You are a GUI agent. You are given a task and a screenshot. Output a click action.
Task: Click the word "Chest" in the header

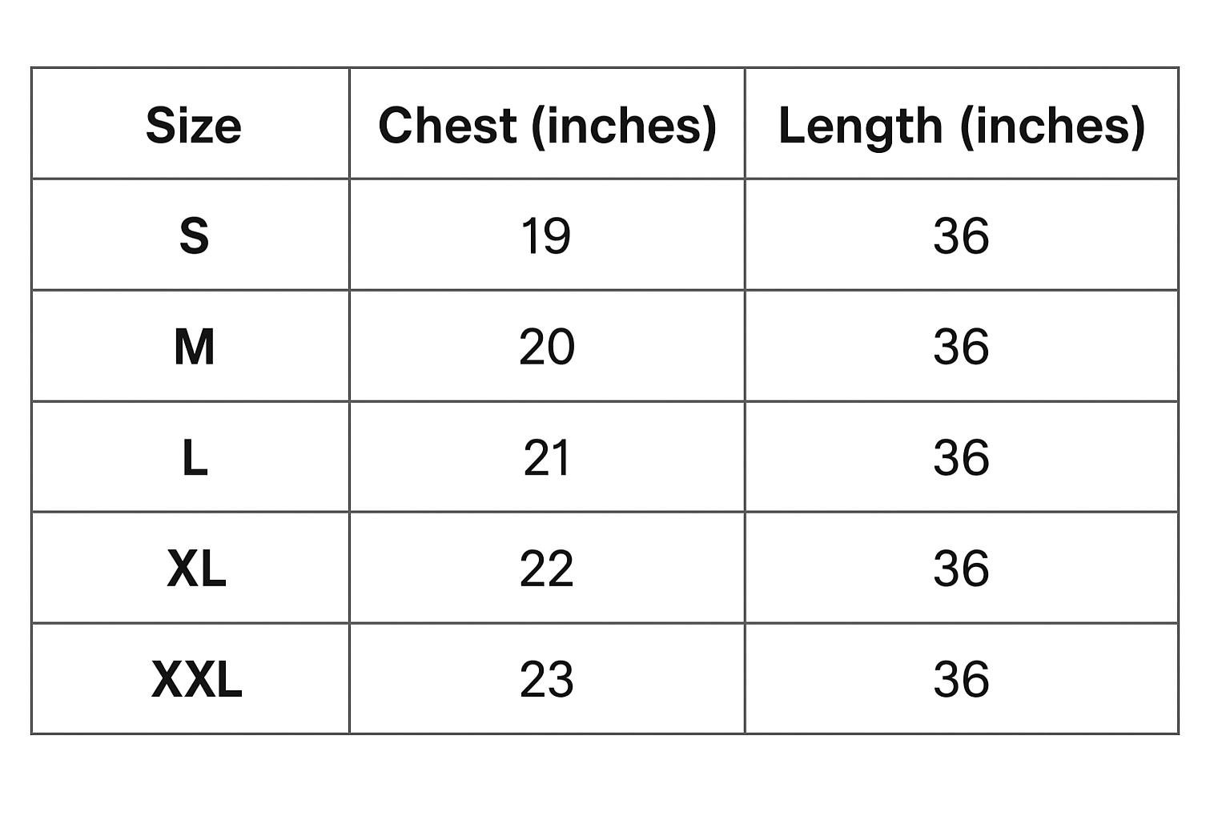(447, 126)
